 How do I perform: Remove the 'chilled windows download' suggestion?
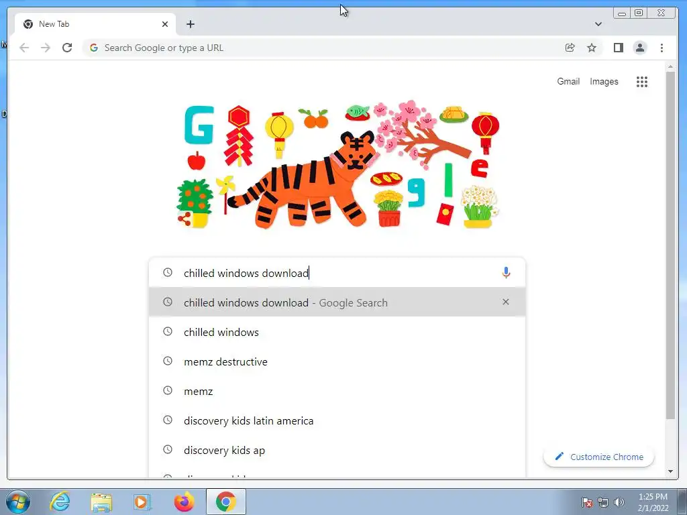click(x=506, y=302)
